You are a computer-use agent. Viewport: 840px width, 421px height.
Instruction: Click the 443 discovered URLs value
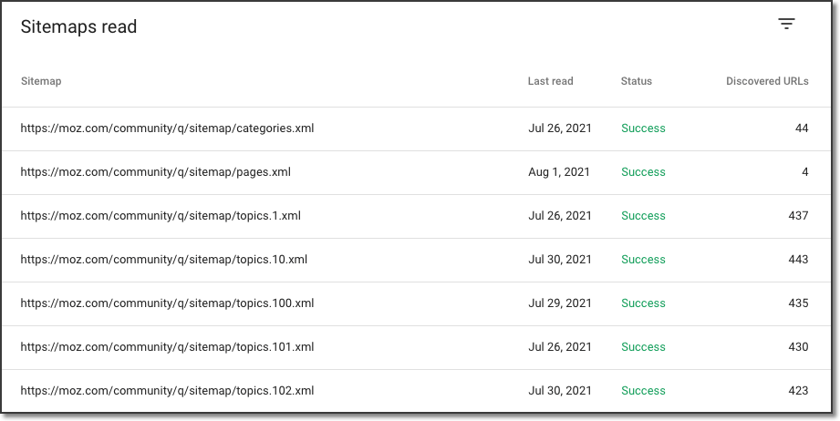pos(798,260)
